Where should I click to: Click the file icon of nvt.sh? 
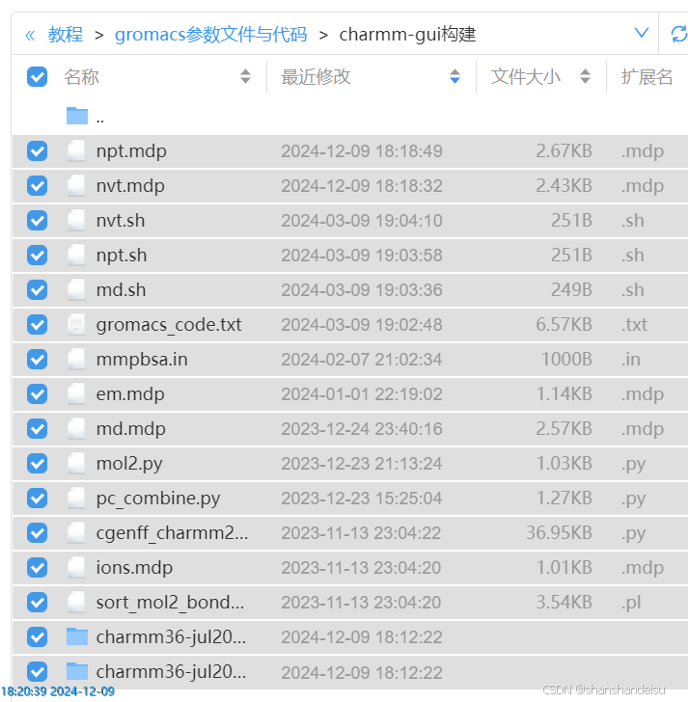(76, 220)
